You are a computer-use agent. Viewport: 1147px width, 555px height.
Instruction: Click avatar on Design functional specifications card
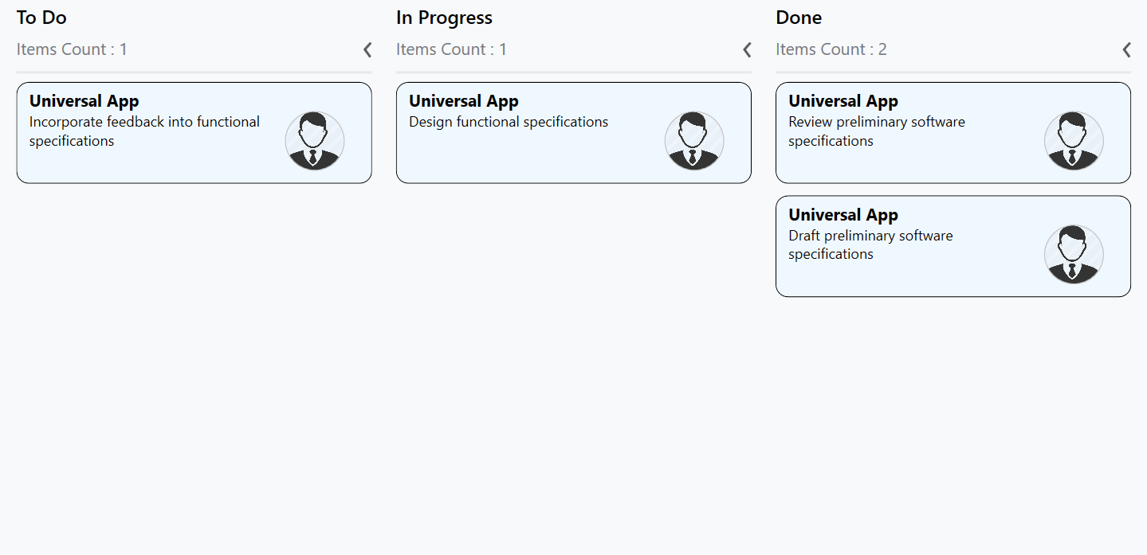[693, 140]
